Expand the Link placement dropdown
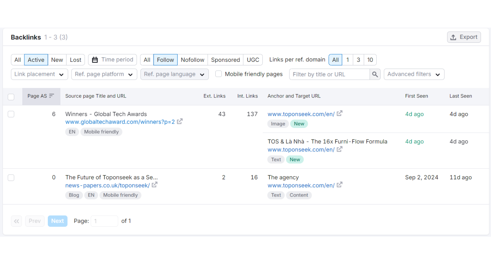The width and height of the screenshot is (491, 276). coord(40,74)
